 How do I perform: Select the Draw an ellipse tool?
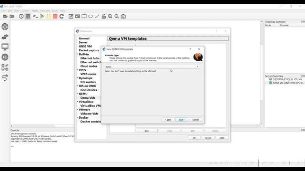point(91,16)
